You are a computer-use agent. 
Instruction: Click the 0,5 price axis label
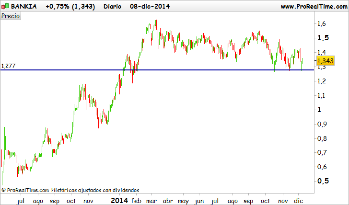(x=323, y=181)
